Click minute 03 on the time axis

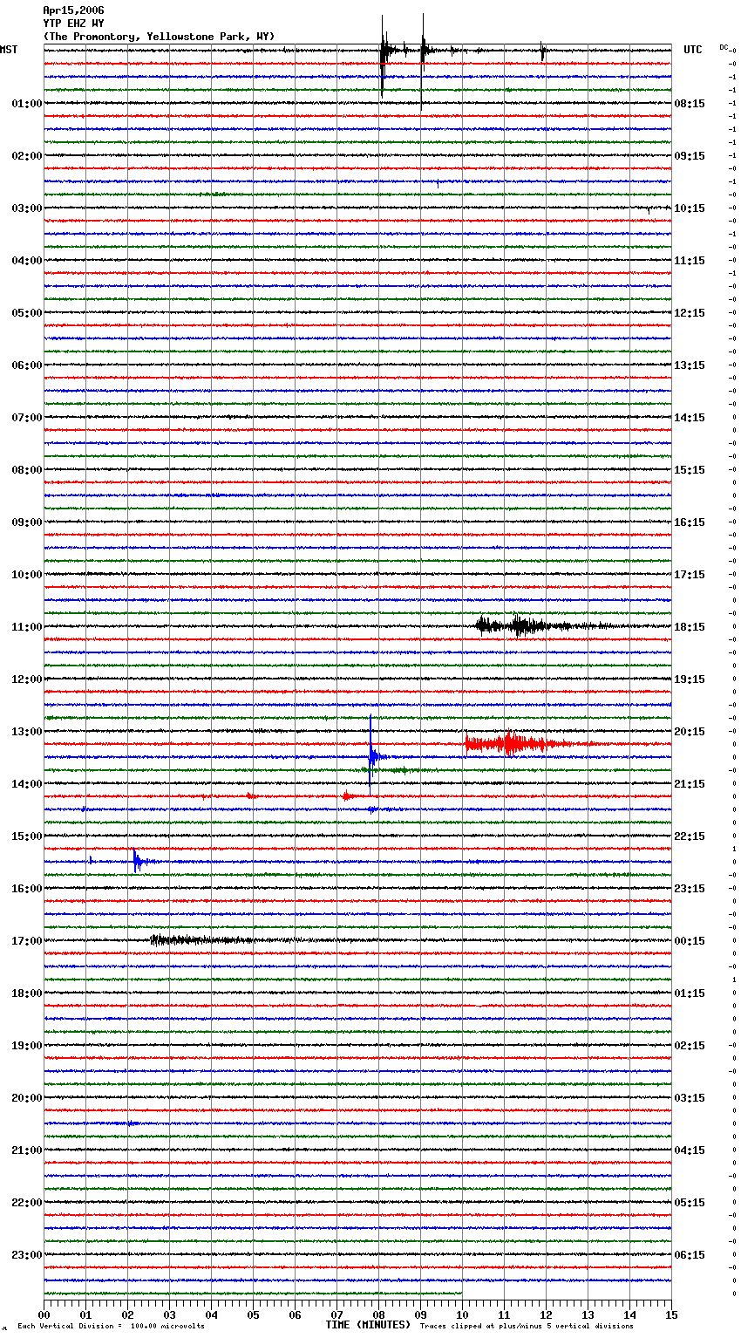(x=169, y=1314)
